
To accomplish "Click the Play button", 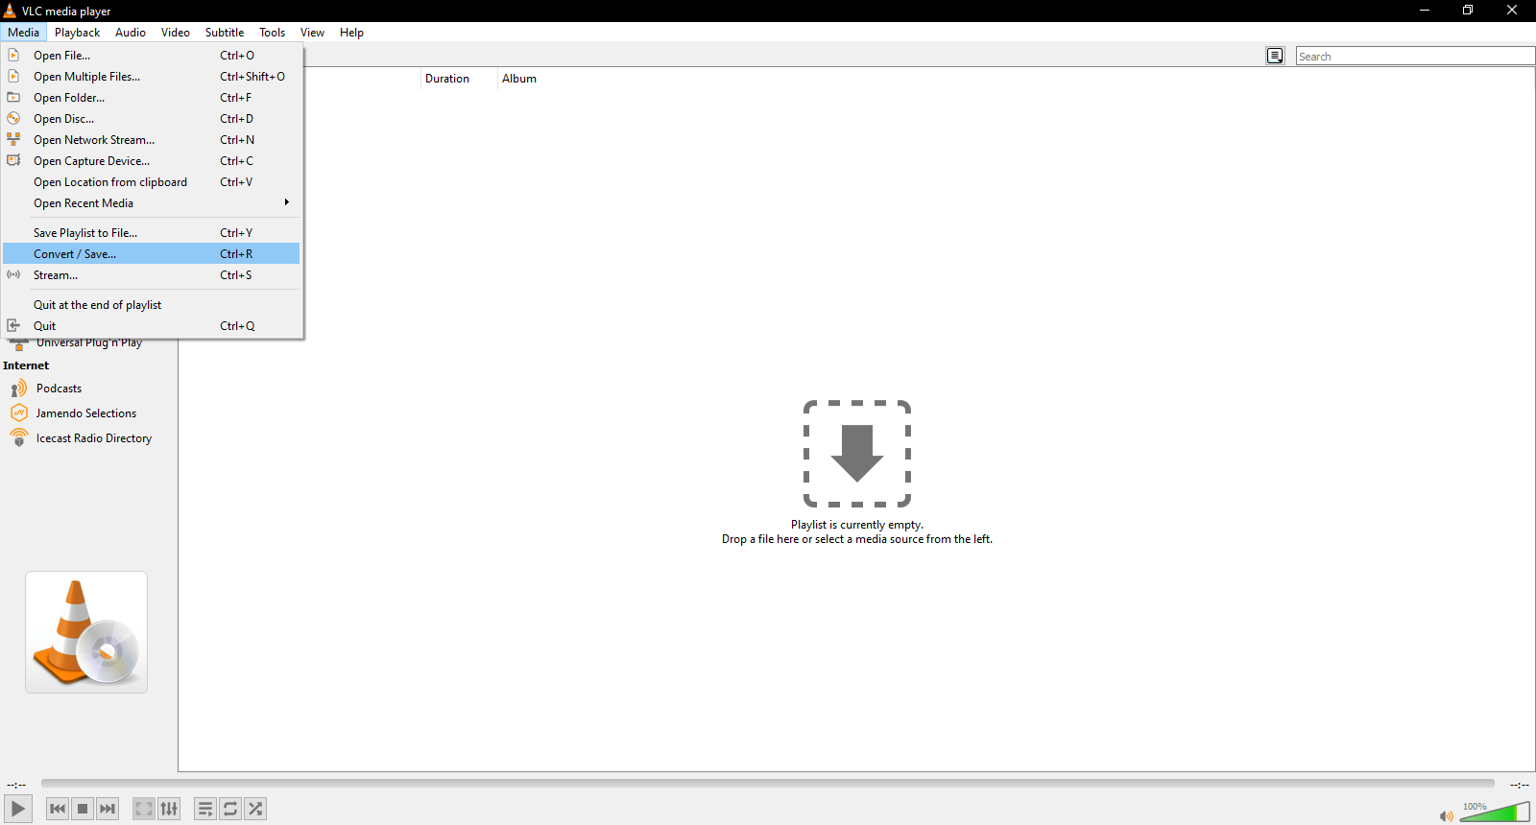I will 17,809.
